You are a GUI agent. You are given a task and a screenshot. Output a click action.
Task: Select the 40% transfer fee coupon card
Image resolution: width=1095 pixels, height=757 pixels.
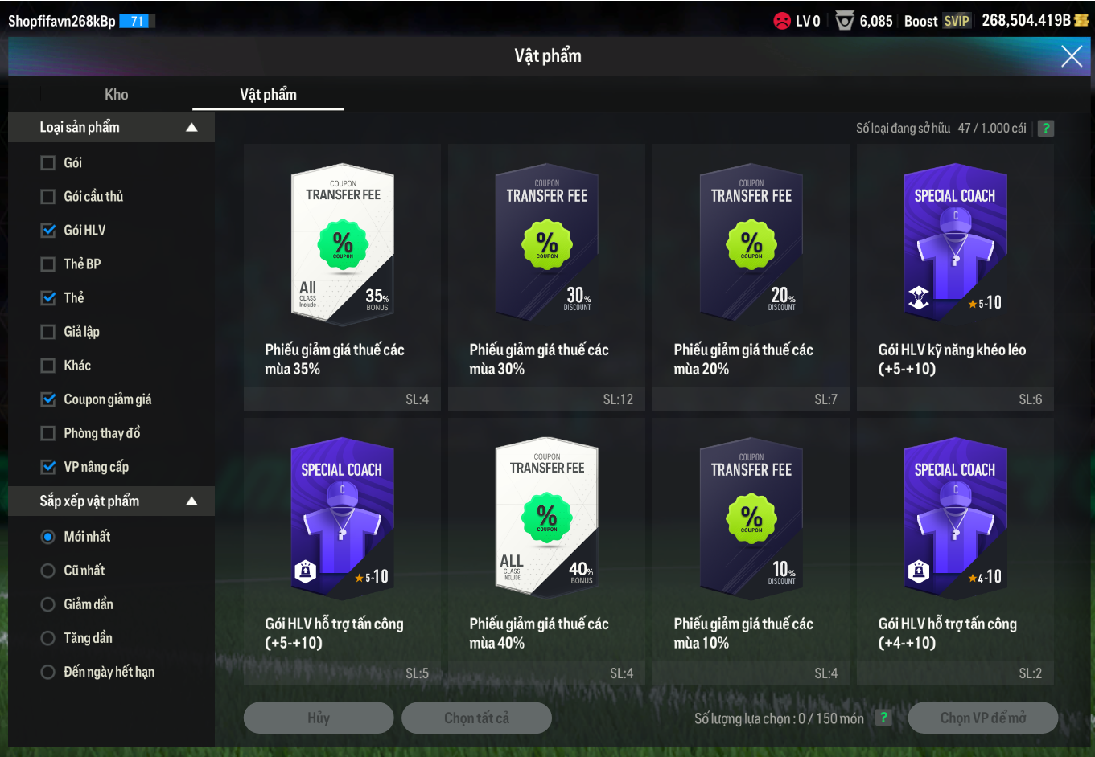click(x=546, y=551)
